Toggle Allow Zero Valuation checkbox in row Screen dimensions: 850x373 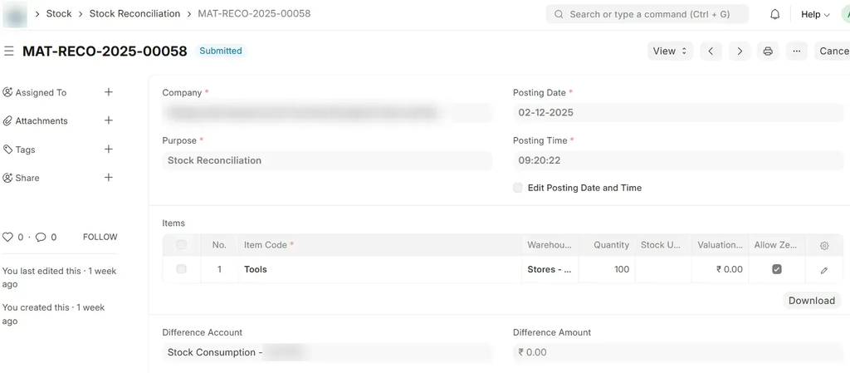tap(777, 269)
